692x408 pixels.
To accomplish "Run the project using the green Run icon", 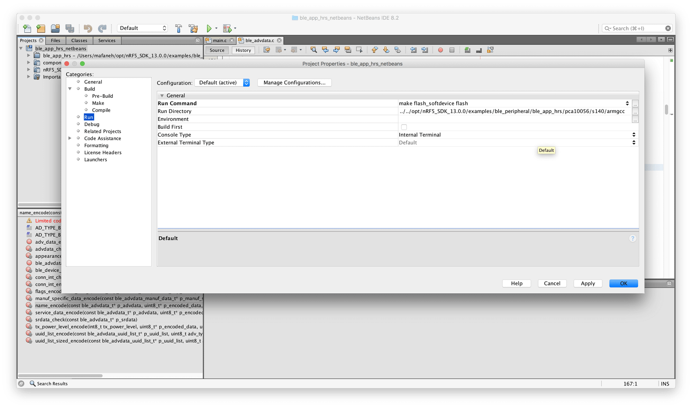I will point(209,28).
